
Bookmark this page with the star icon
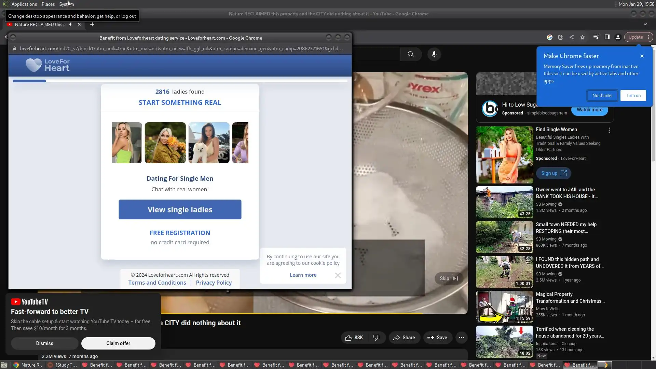(x=583, y=37)
